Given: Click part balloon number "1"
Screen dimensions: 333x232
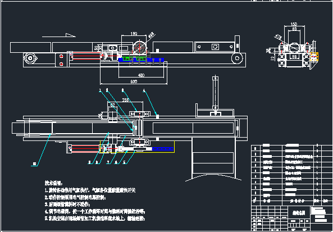Looking at the screenshot, I should [100, 90].
